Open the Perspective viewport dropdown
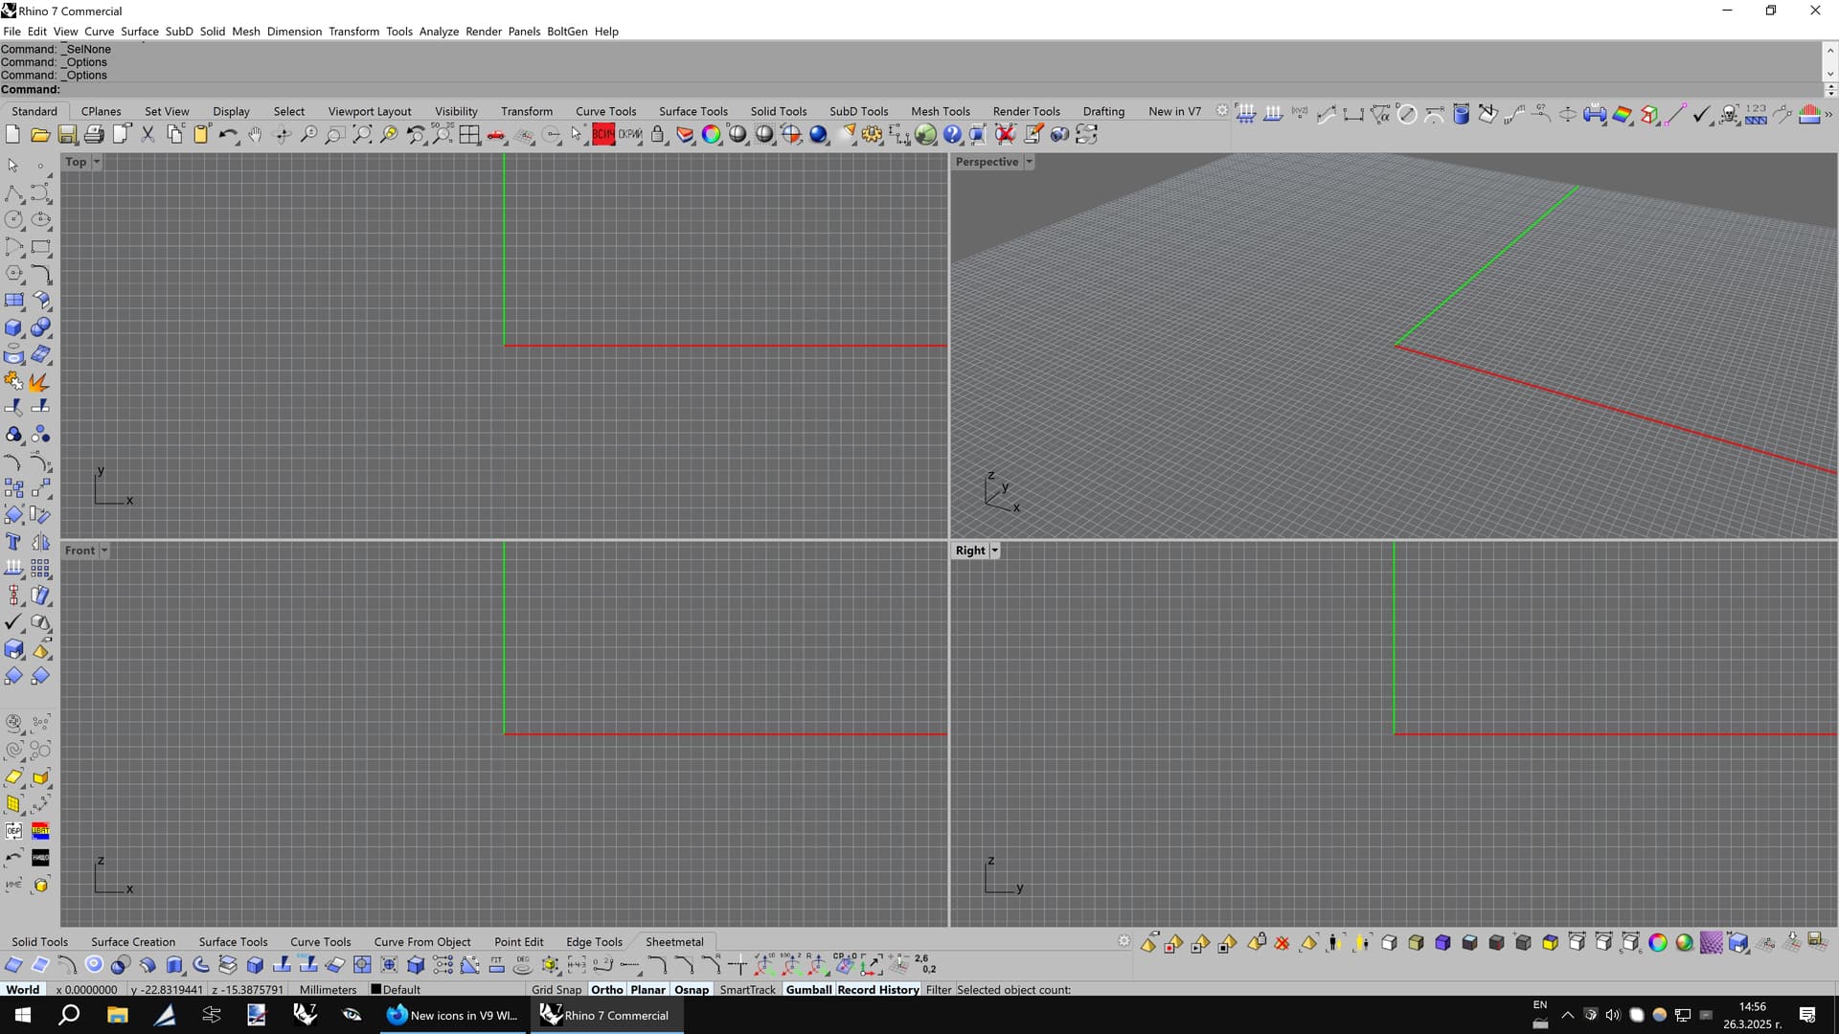Image resolution: width=1839 pixels, height=1034 pixels. (x=1030, y=161)
